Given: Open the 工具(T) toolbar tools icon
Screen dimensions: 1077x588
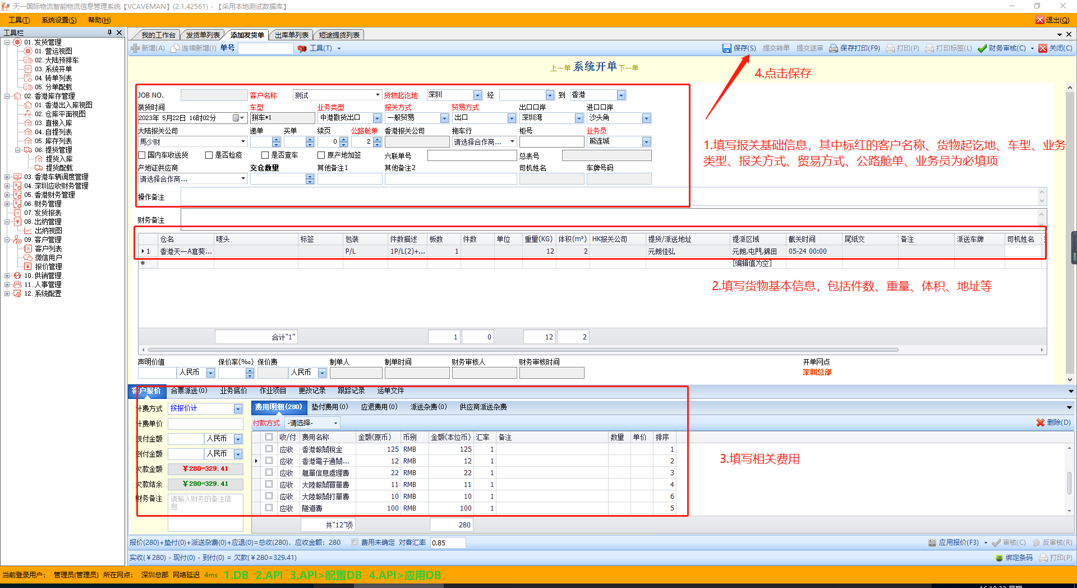Looking at the screenshot, I should (x=302, y=48).
